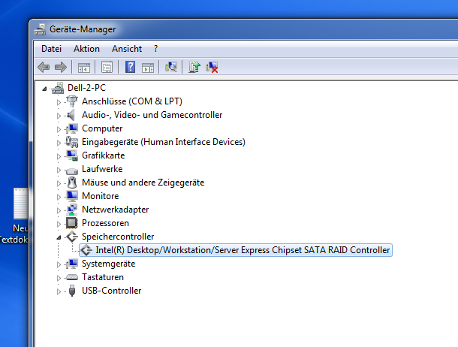Expand the Tastaturen node
The height and width of the screenshot is (347, 458).
pos(59,278)
